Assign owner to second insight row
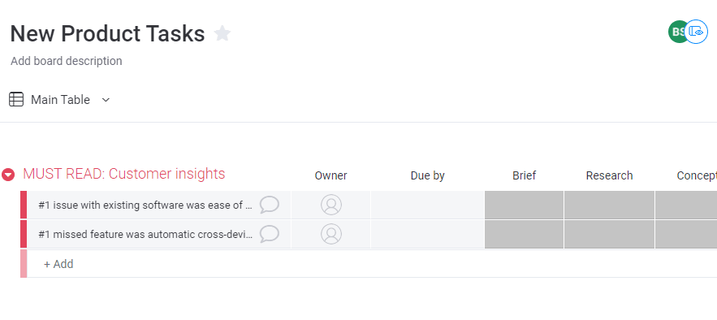717x320 pixels. coord(331,234)
